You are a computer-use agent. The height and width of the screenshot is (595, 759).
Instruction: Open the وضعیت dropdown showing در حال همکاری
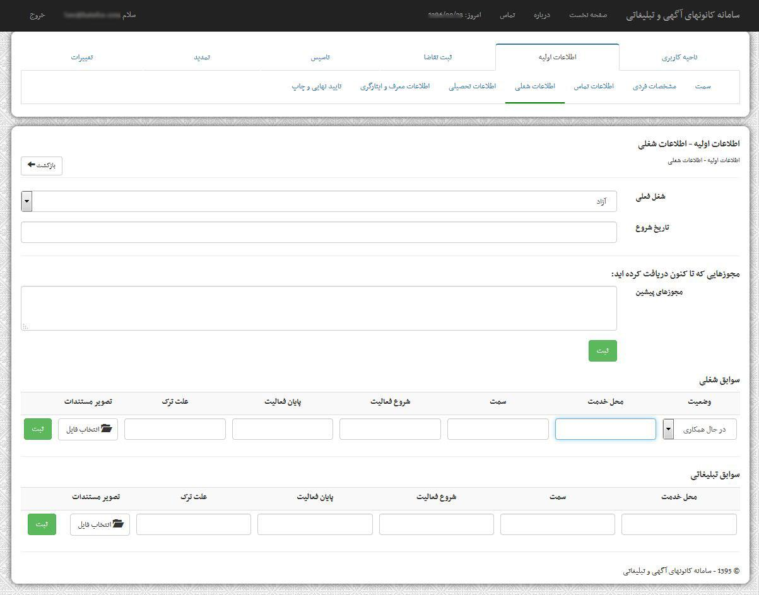(x=700, y=429)
